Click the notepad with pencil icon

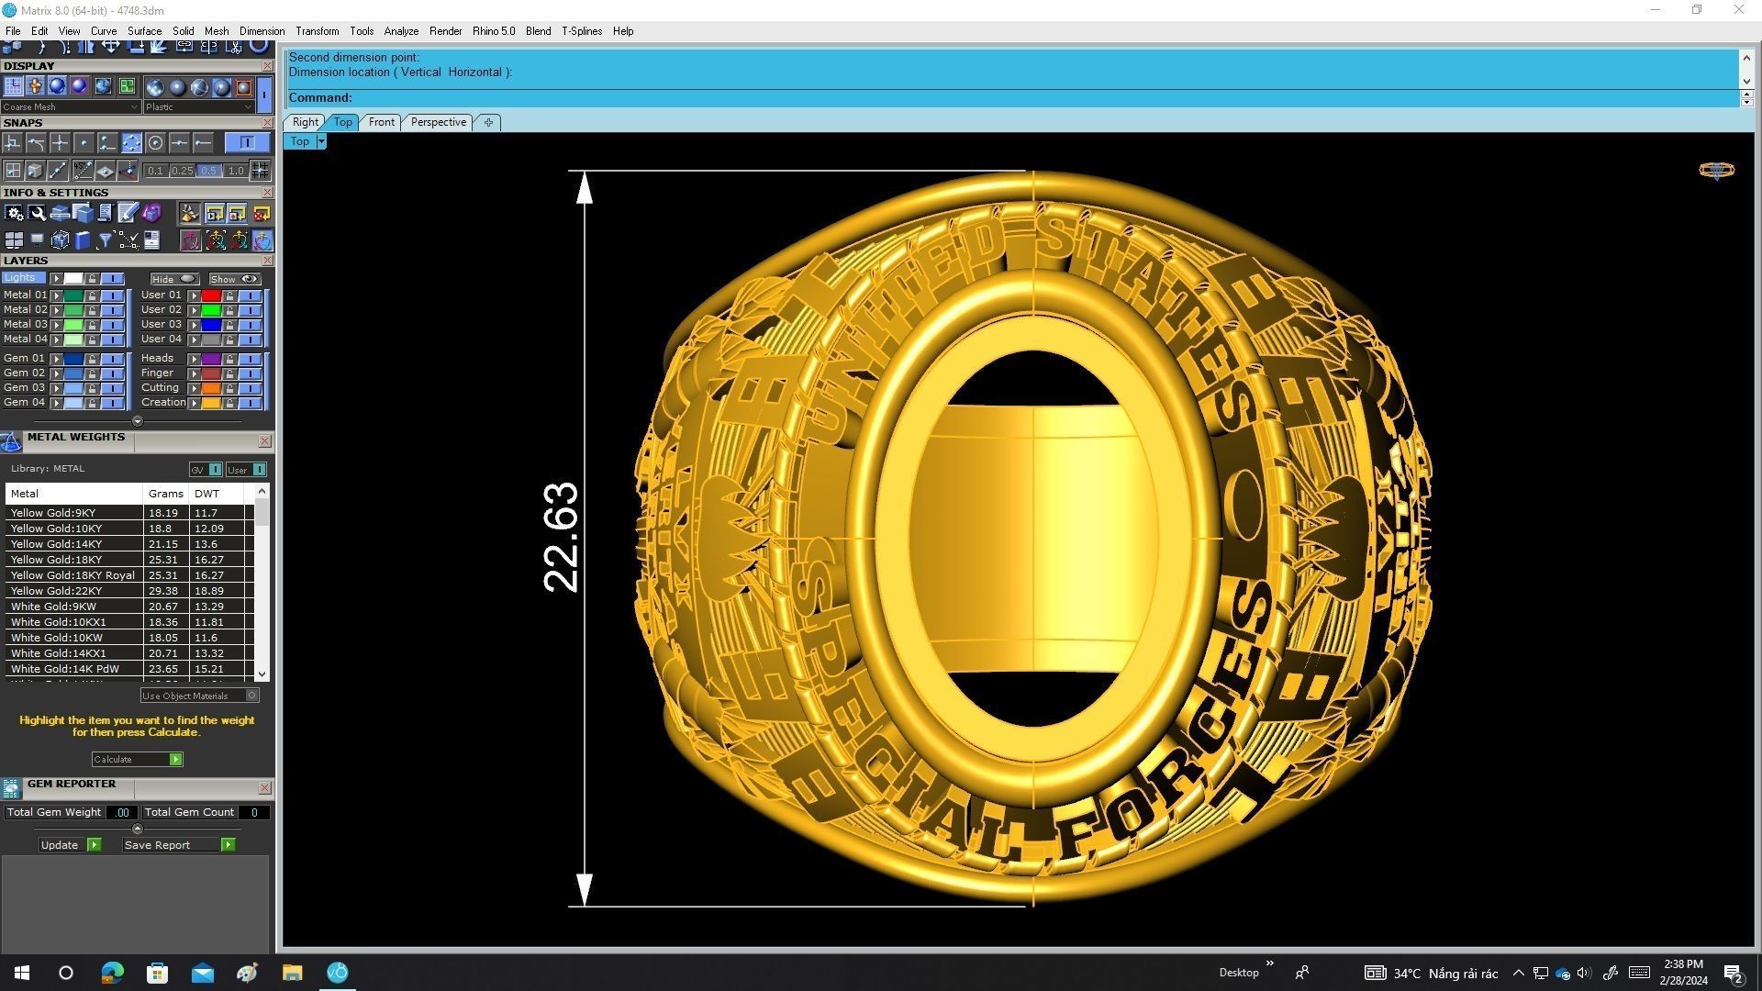coord(128,214)
